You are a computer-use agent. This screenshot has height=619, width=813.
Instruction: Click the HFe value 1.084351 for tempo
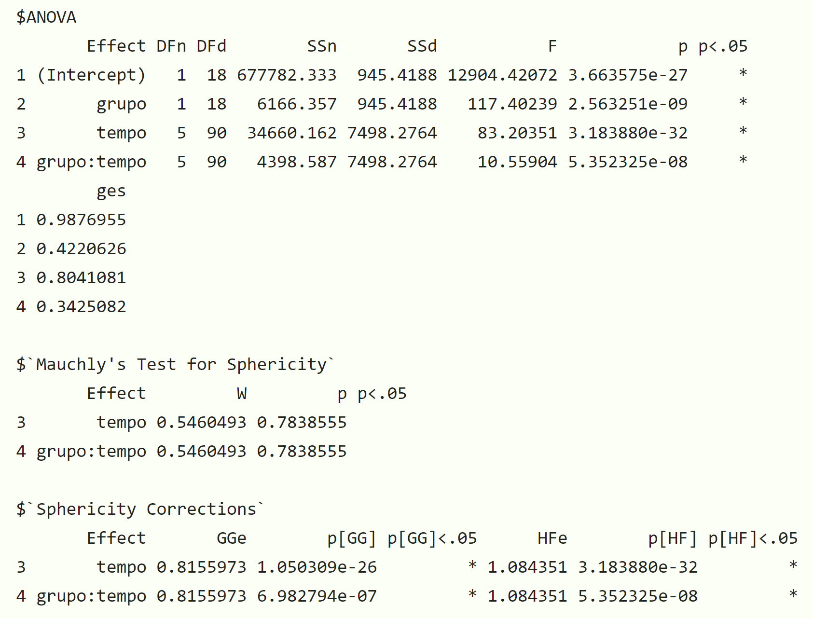click(527, 567)
